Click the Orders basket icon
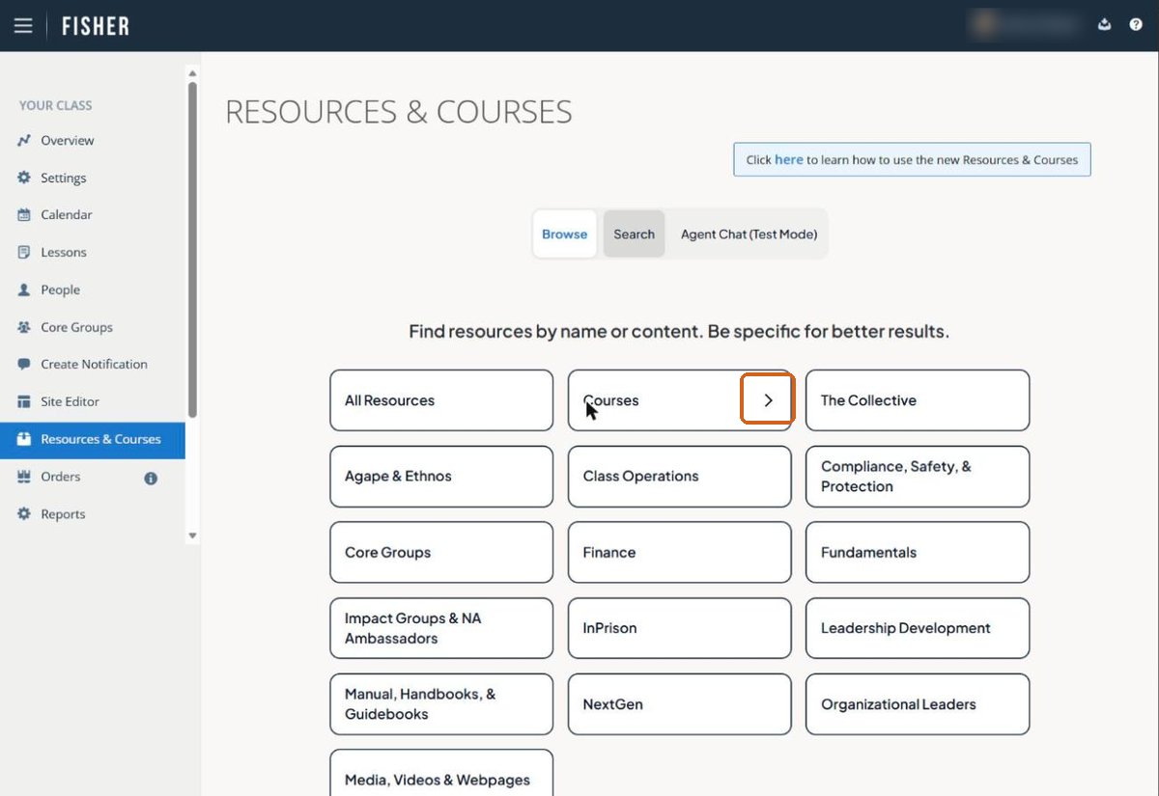1159x796 pixels. tap(24, 477)
